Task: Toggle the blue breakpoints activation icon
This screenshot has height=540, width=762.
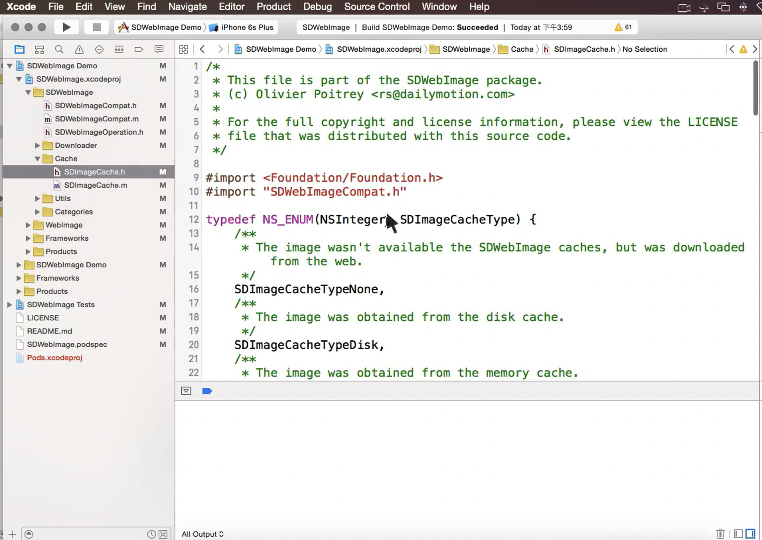Action: [x=207, y=391]
